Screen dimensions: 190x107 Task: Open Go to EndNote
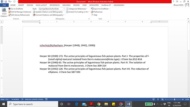point(16,9)
